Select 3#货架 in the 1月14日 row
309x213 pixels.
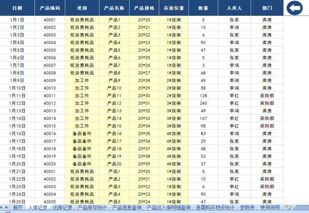click(174, 118)
